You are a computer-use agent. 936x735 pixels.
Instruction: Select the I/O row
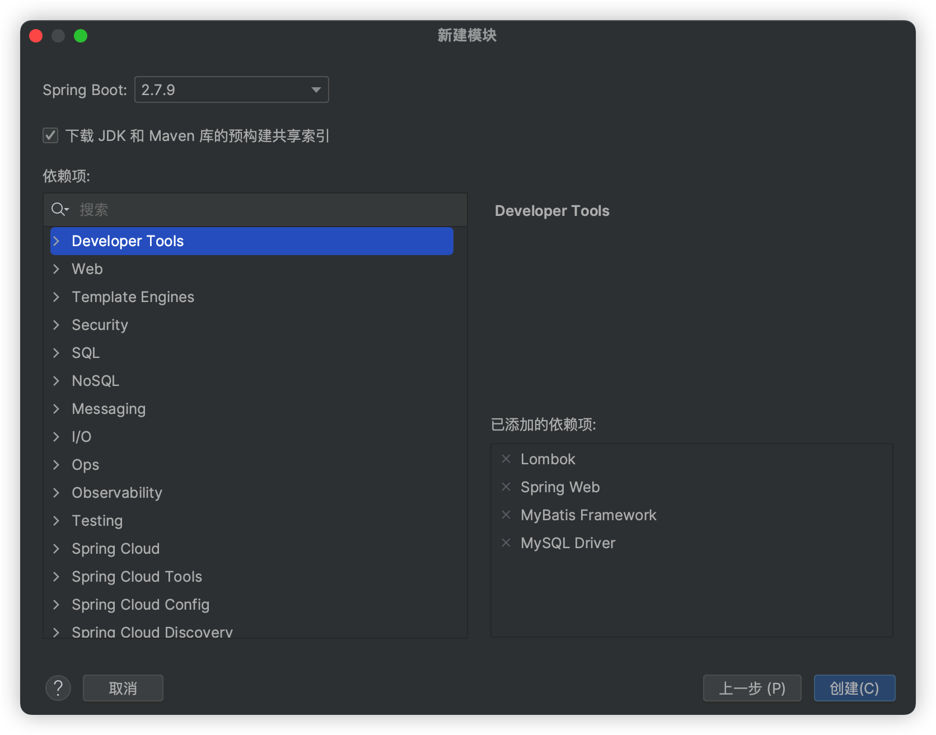point(252,437)
